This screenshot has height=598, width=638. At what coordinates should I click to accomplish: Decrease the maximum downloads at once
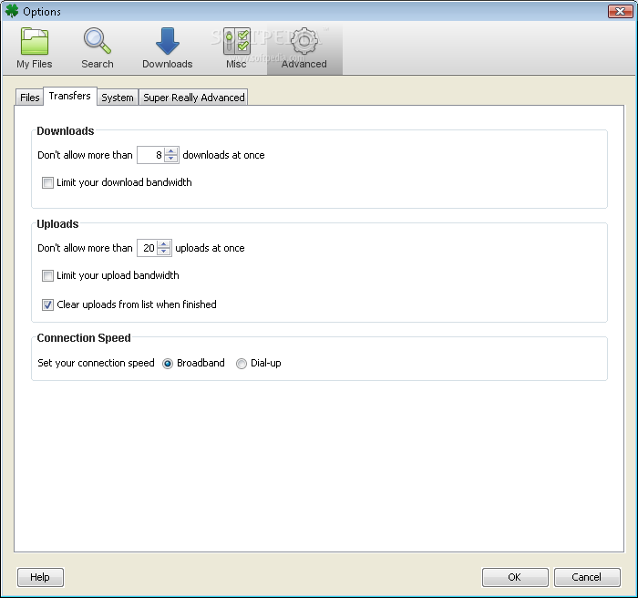tap(171, 159)
